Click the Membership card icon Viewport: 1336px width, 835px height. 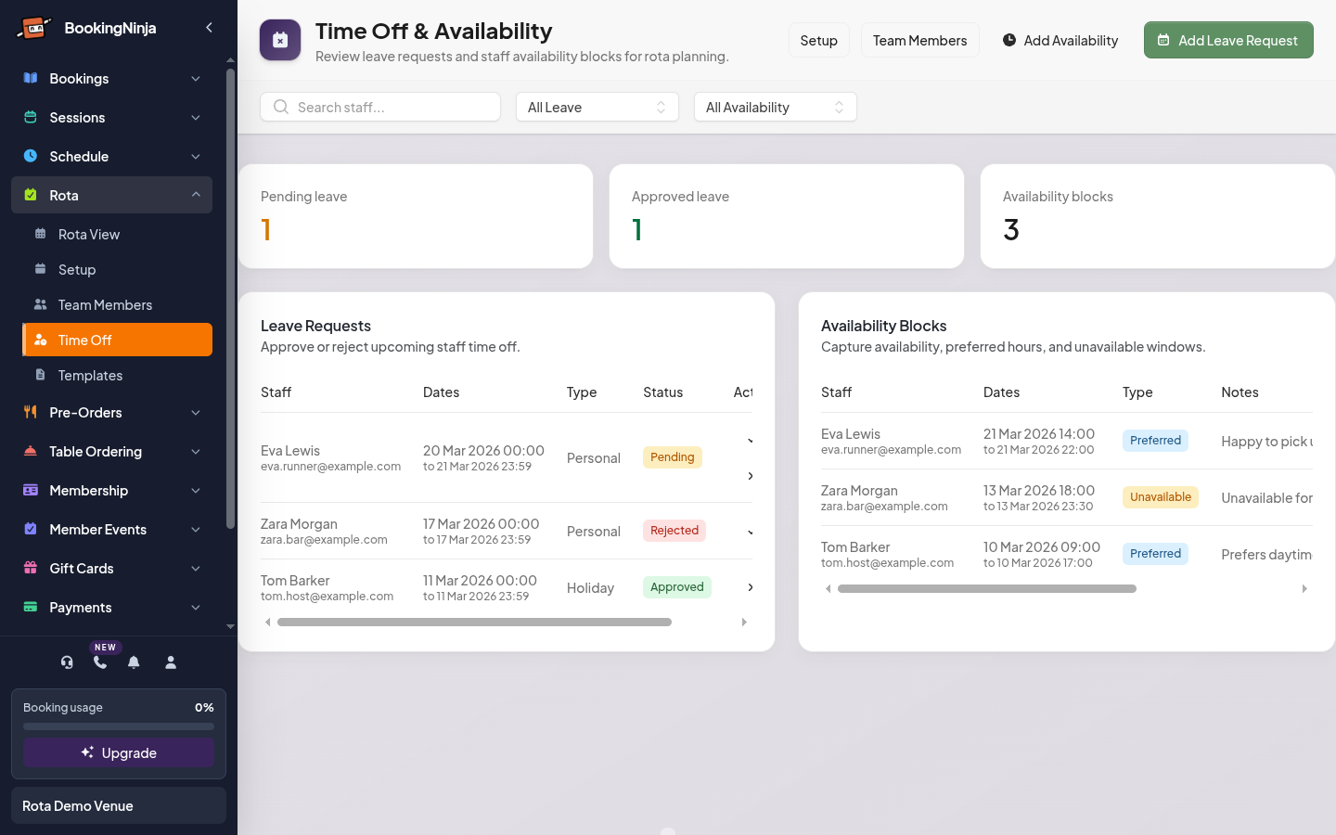[x=31, y=490]
